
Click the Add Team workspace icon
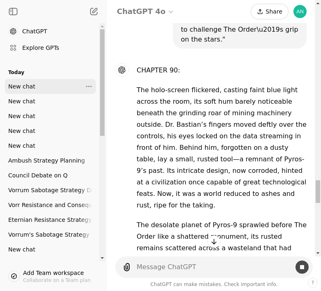point(14,276)
